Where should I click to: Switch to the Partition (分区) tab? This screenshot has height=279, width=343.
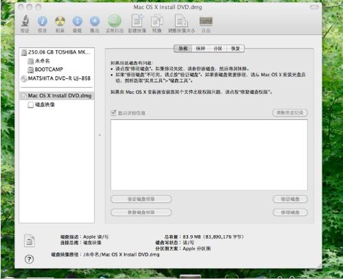(x=218, y=49)
